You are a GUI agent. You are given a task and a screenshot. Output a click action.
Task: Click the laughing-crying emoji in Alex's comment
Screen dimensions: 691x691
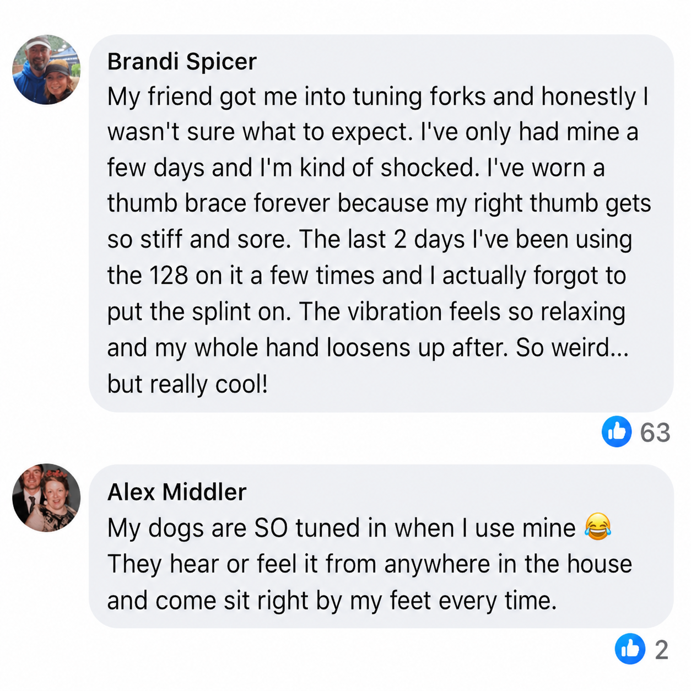click(x=598, y=526)
